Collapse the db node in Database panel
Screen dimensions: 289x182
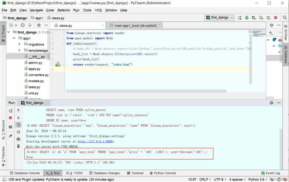click(x=268, y=40)
